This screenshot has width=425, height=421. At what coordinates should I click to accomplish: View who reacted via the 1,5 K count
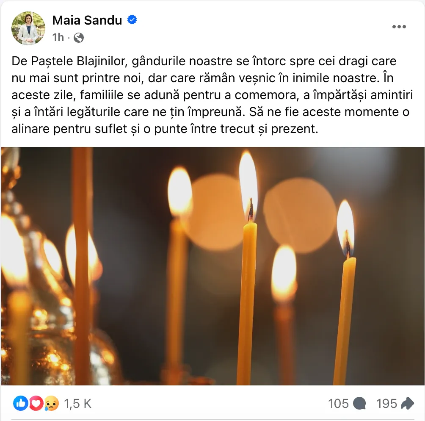coord(78,404)
